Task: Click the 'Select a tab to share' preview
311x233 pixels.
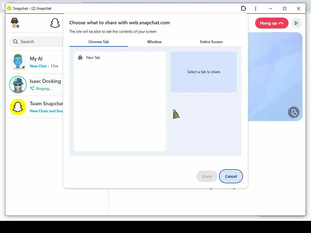Action: [x=204, y=72]
